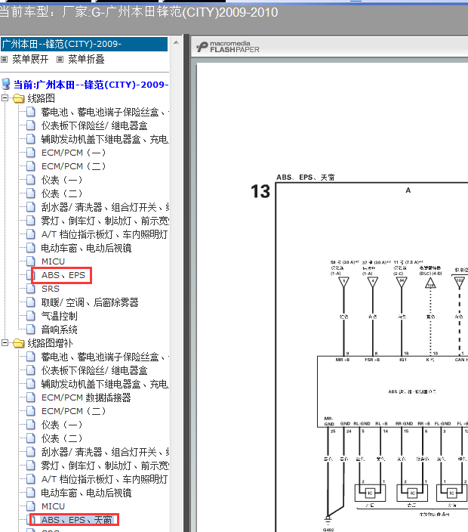Click page icon of A/T 档位指示板灯 under 线路图增补

pos(31,479)
